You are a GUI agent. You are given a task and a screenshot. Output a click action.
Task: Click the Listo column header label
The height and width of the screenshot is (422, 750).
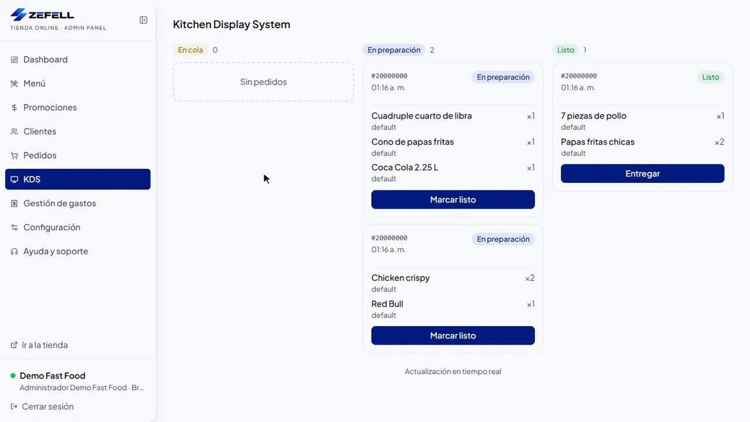pyautogui.click(x=565, y=50)
